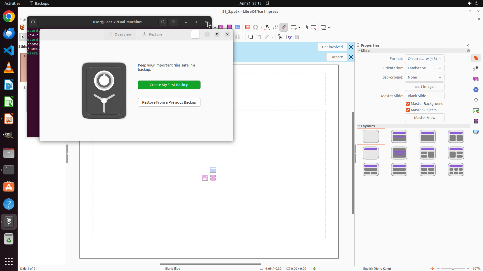Open the Navigator sidebar deck icon

pyautogui.click(x=476, y=90)
